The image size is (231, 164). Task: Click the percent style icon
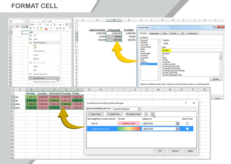click(60, 25)
